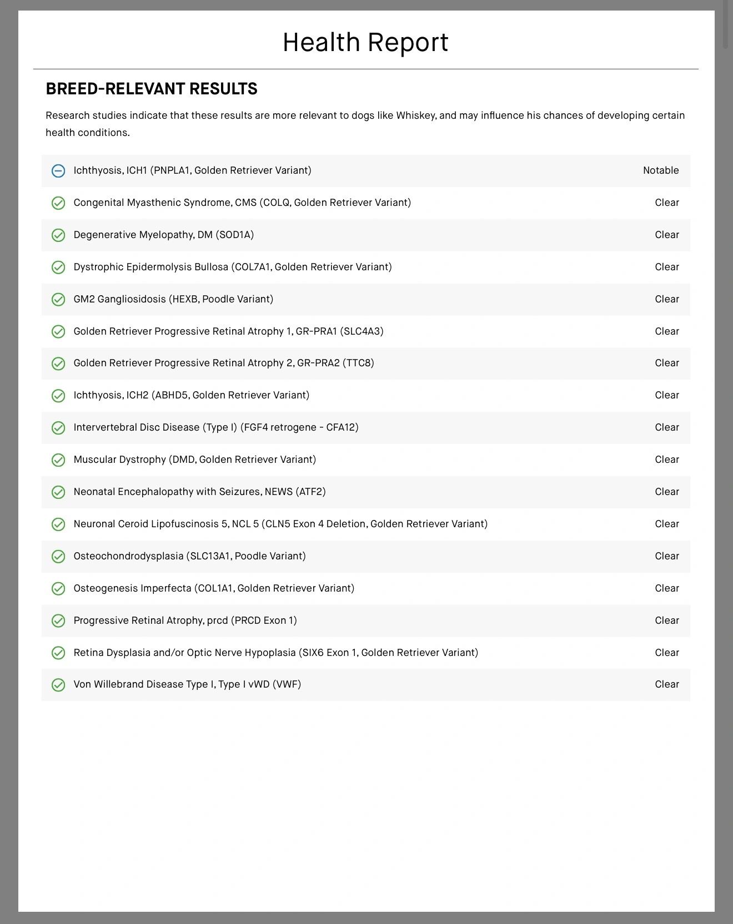Click checkmark icon for Osteochondrodysplasia
The height and width of the screenshot is (924, 733).
click(x=58, y=557)
